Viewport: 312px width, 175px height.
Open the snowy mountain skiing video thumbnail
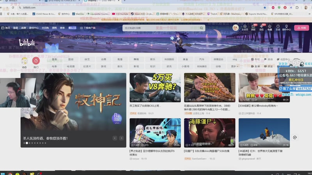pos(264,133)
